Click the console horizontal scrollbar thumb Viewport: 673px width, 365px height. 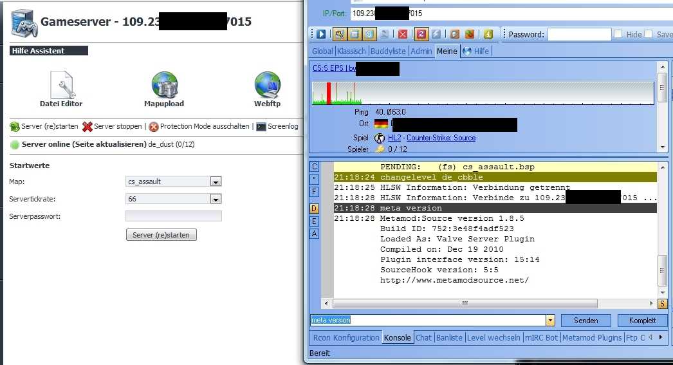pos(465,304)
